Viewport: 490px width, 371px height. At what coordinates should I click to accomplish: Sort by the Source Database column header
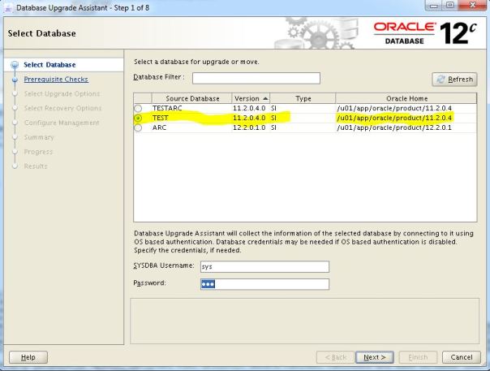click(191, 98)
